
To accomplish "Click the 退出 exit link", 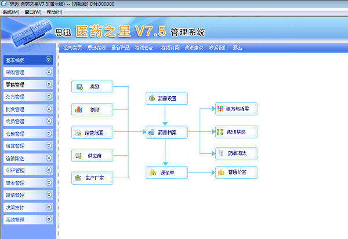I will click(237, 47).
